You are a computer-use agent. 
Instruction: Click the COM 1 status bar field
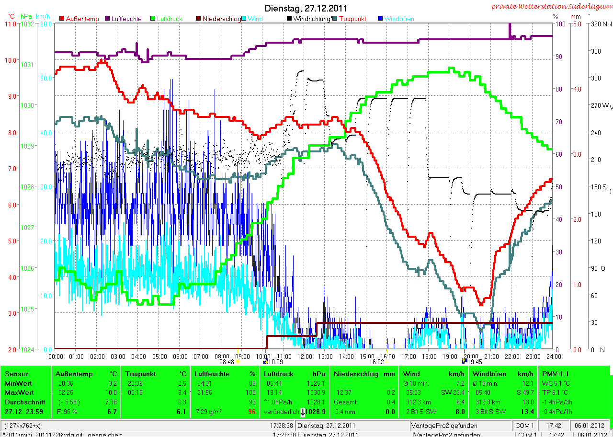(x=525, y=425)
